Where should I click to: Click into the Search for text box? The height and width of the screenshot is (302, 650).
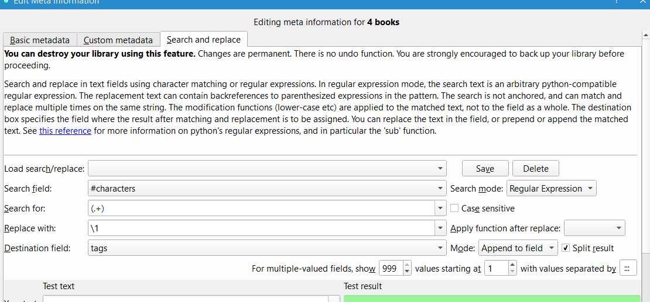261,209
